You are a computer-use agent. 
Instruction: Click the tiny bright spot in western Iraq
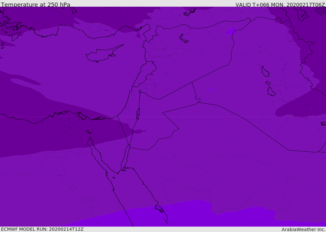tap(210, 90)
